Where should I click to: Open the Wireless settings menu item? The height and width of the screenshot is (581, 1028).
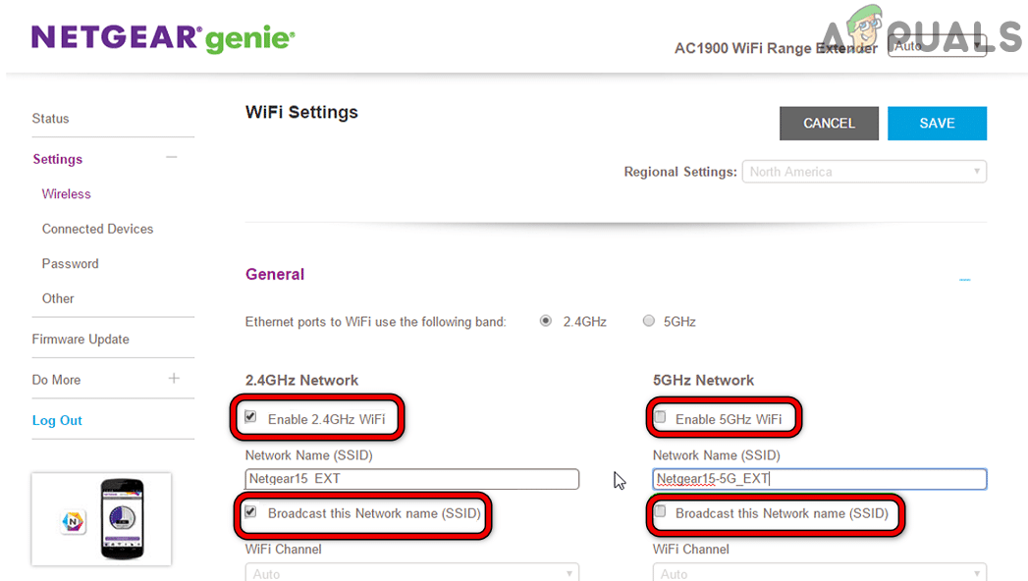tap(66, 194)
